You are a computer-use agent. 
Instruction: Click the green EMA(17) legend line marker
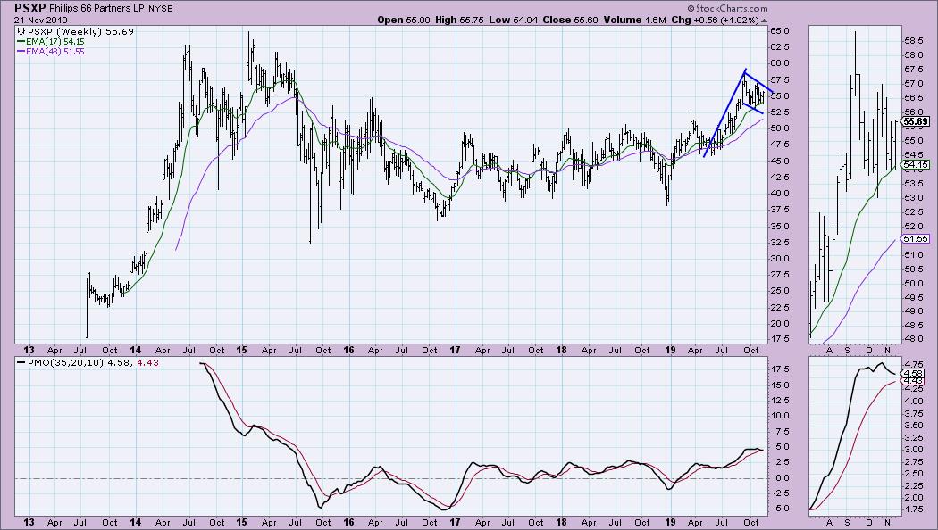[x=21, y=42]
